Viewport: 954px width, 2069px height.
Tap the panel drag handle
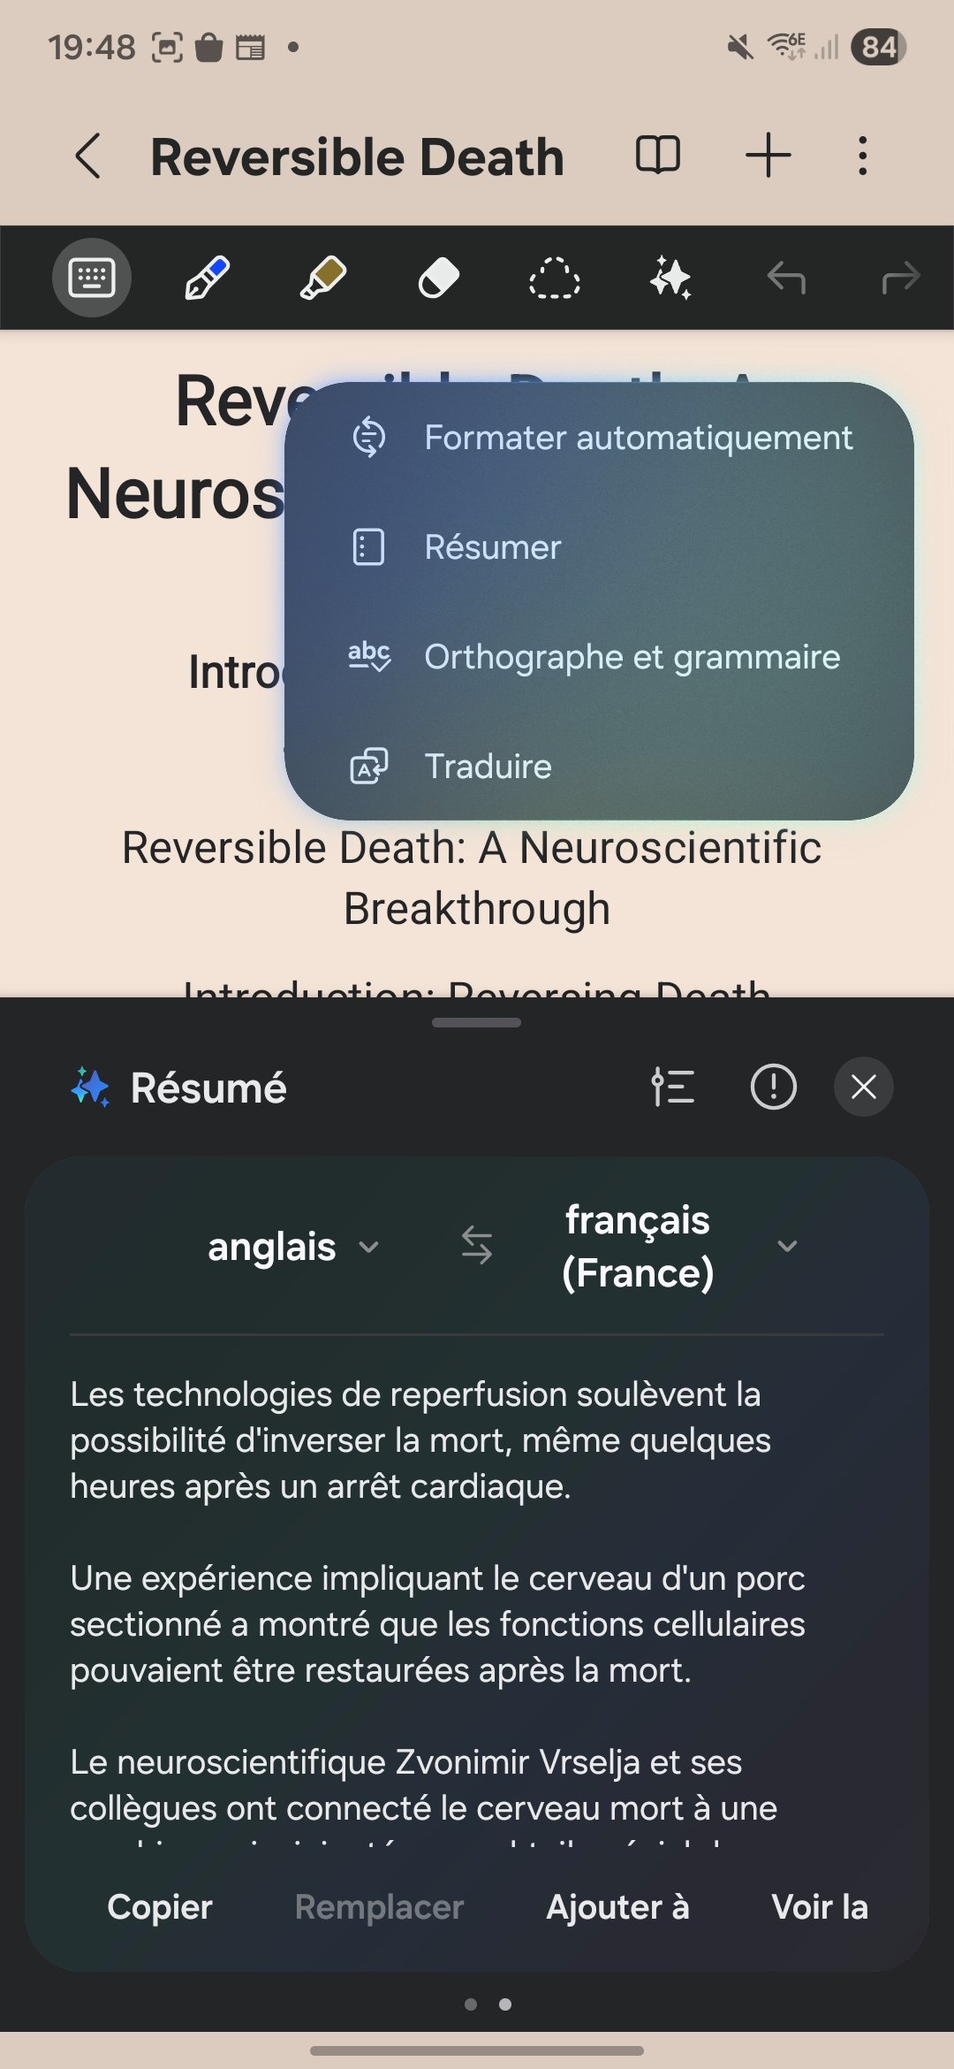pyautogui.click(x=477, y=1022)
